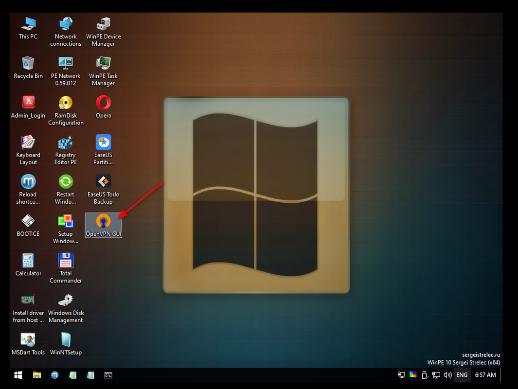This screenshot has height=389, width=518.
Task: Open the Recycle Bin
Action: point(28,68)
